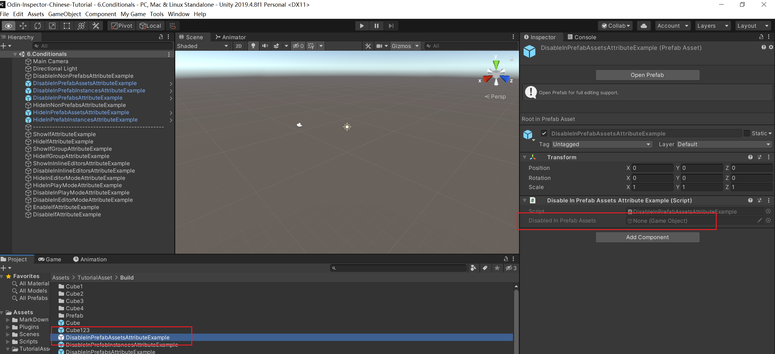Open the GameObject menu
Screen dimensions: 775x354
[x=64, y=14]
